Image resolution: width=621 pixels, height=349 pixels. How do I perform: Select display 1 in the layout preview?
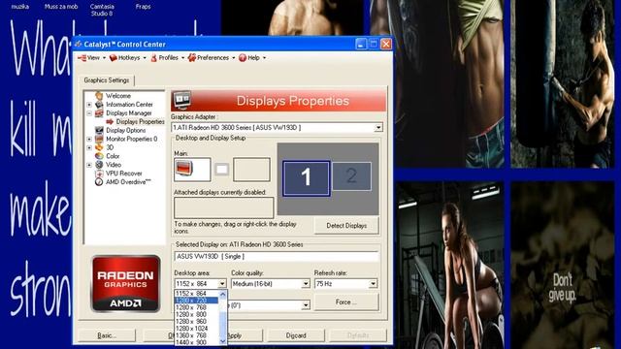[307, 178]
